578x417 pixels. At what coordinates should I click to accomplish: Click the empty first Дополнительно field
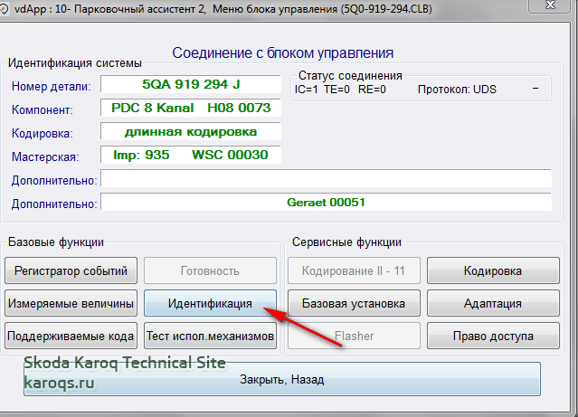pyautogui.click(x=326, y=179)
